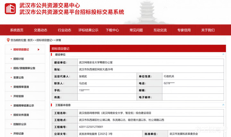Image resolution: width=231 pixels, height=137 pixels.
Task: Click the phone value 0278****
Action: 169,83
